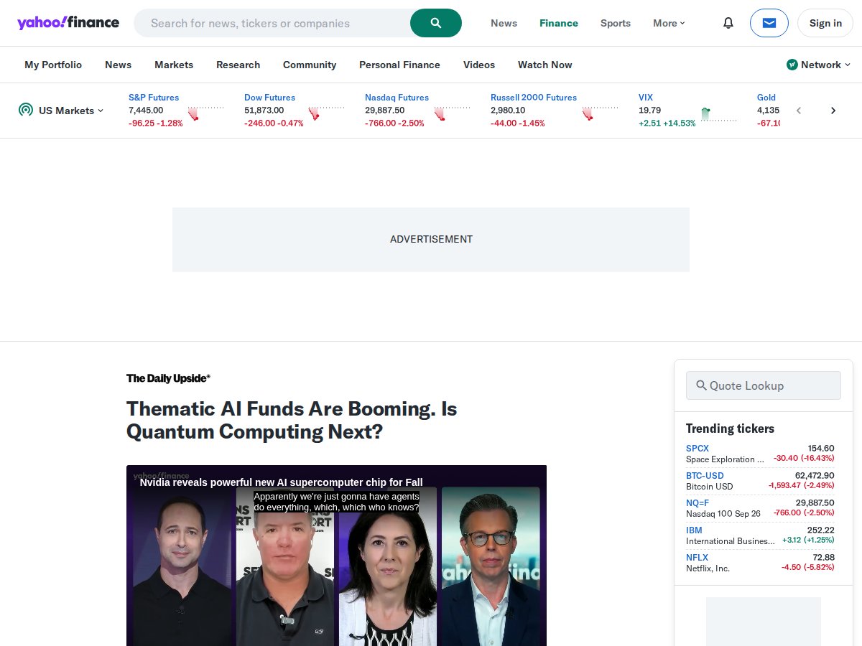Open IBM trending ticker

pos(694,530)
